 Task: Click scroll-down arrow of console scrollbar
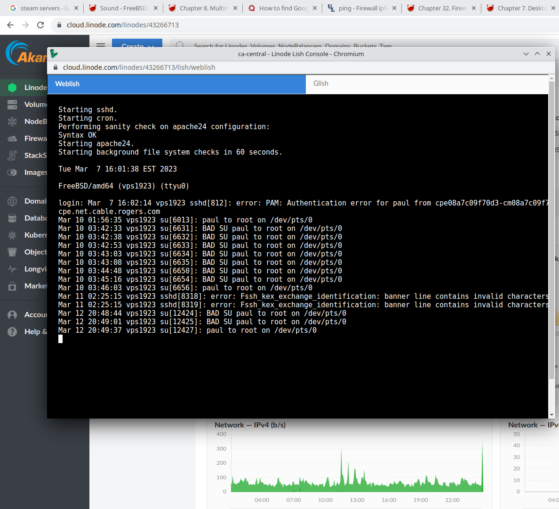point(551,415)
